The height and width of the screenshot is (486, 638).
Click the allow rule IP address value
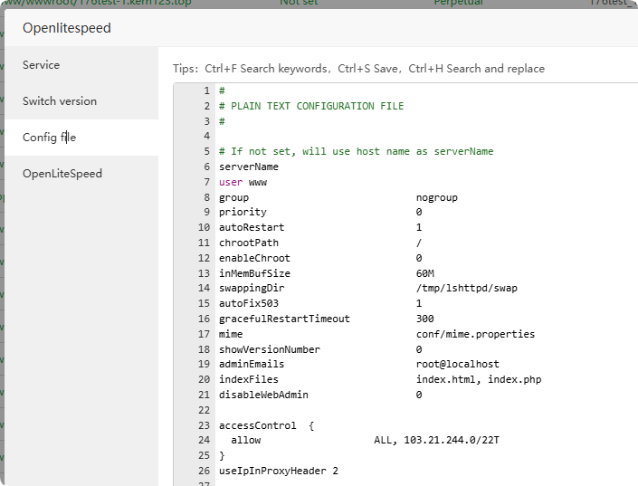(452, 441)
